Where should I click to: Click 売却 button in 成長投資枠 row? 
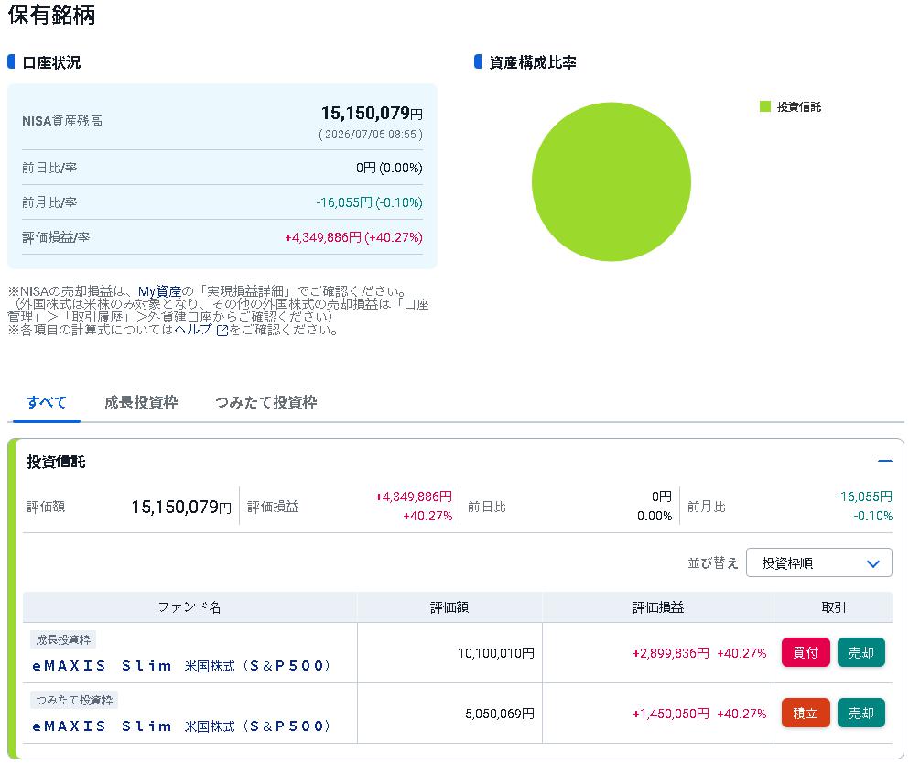point(860,652)
